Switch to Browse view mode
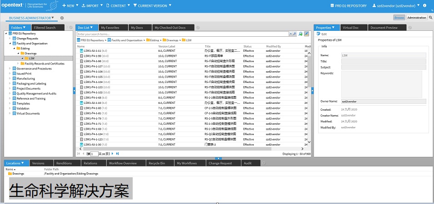The image size is (434, 204). coord(399,18)
